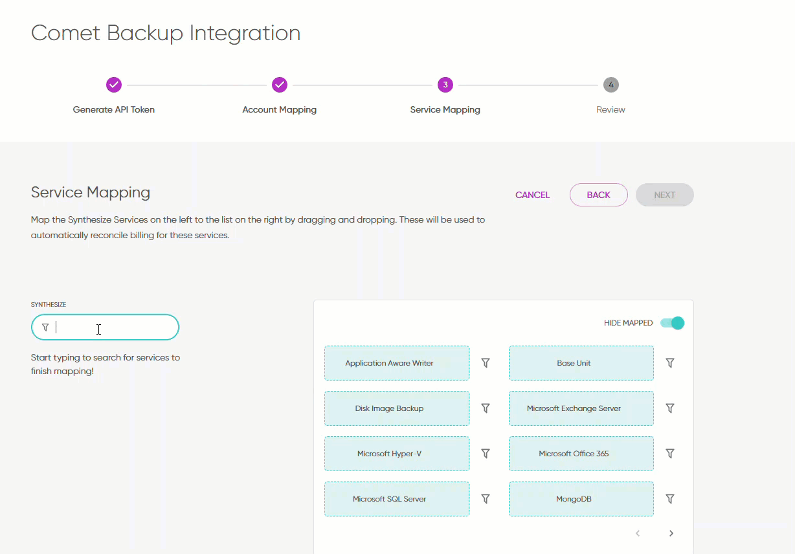This screenshot has width=795, height=554.
Task: Click the Generate API Token step checkmark
Action: click(114, 85)
